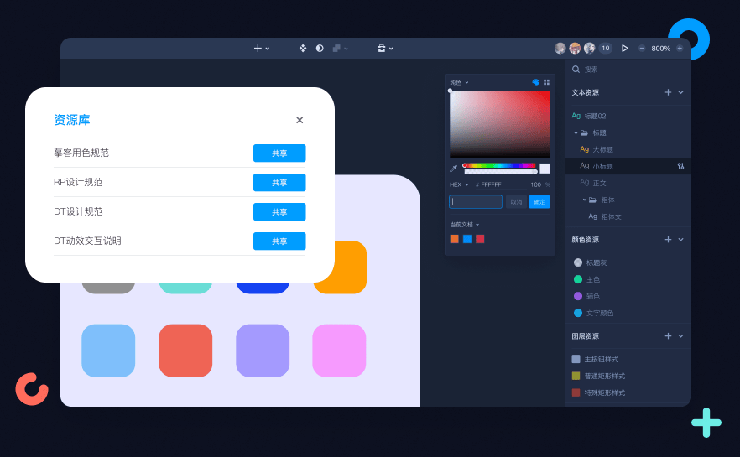Add a new color resource in 颜色资源
Screen dimensions: 740x457
click(668, 240)
